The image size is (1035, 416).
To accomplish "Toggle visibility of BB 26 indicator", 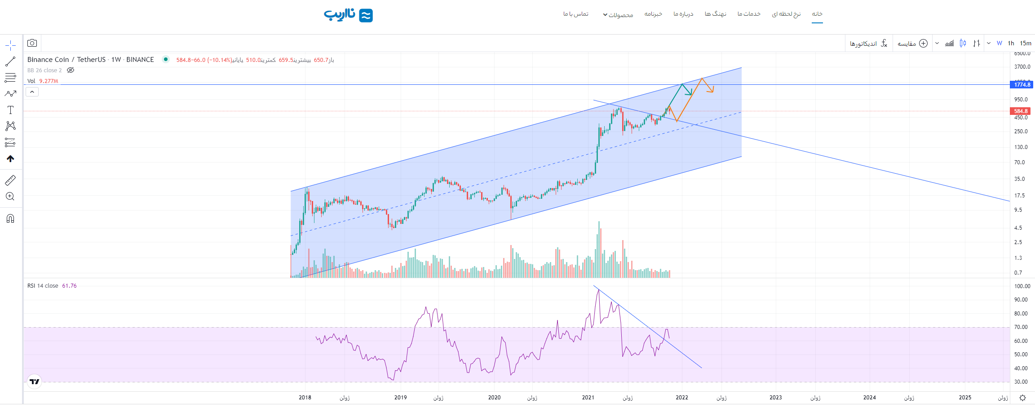I will tap(71, 70).
